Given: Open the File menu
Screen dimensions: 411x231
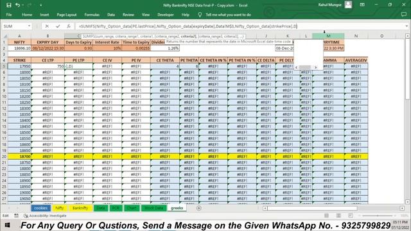Looking at the screenshot, I should click(9, 15).
